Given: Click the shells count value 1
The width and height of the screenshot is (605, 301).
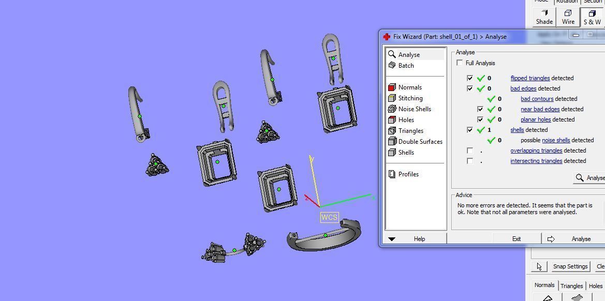Looking at the screenshot, I should (x=489, y=130).
